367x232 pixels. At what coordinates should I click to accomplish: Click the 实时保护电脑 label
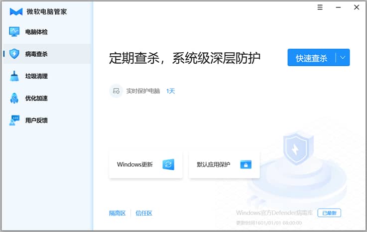143,91
